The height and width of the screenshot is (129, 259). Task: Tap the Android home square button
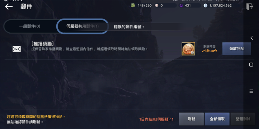(251, 65)
